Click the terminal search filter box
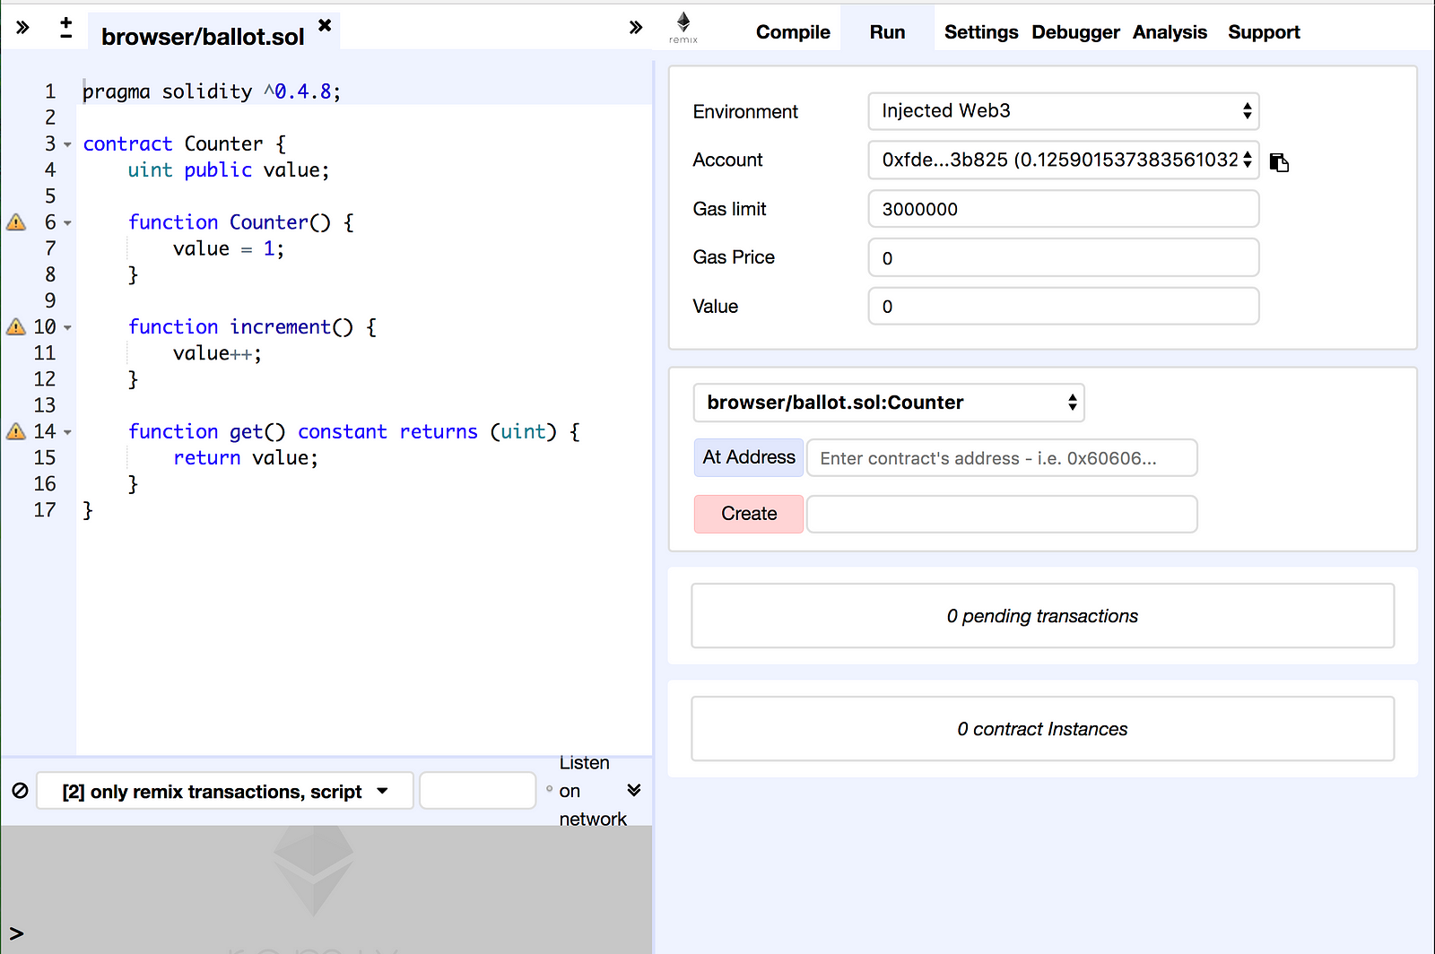Viewport: 1435px width, 954px height. click(477, 791)
